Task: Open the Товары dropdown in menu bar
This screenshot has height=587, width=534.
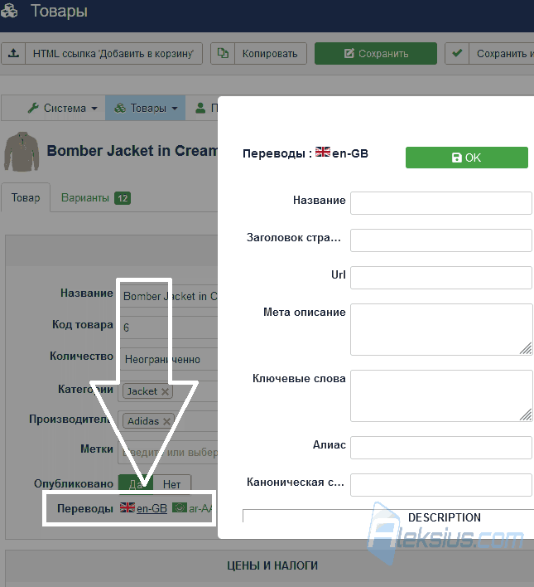Action: [x=146, y=108]
